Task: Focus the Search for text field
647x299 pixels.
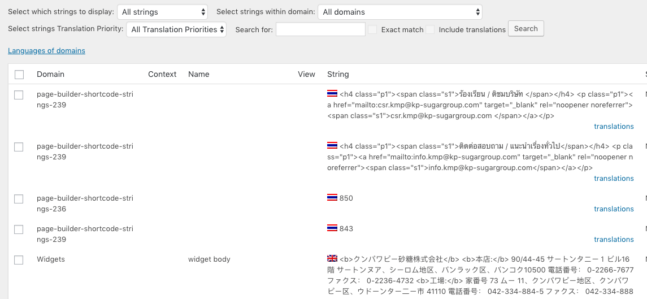Action: click(320, 29)
